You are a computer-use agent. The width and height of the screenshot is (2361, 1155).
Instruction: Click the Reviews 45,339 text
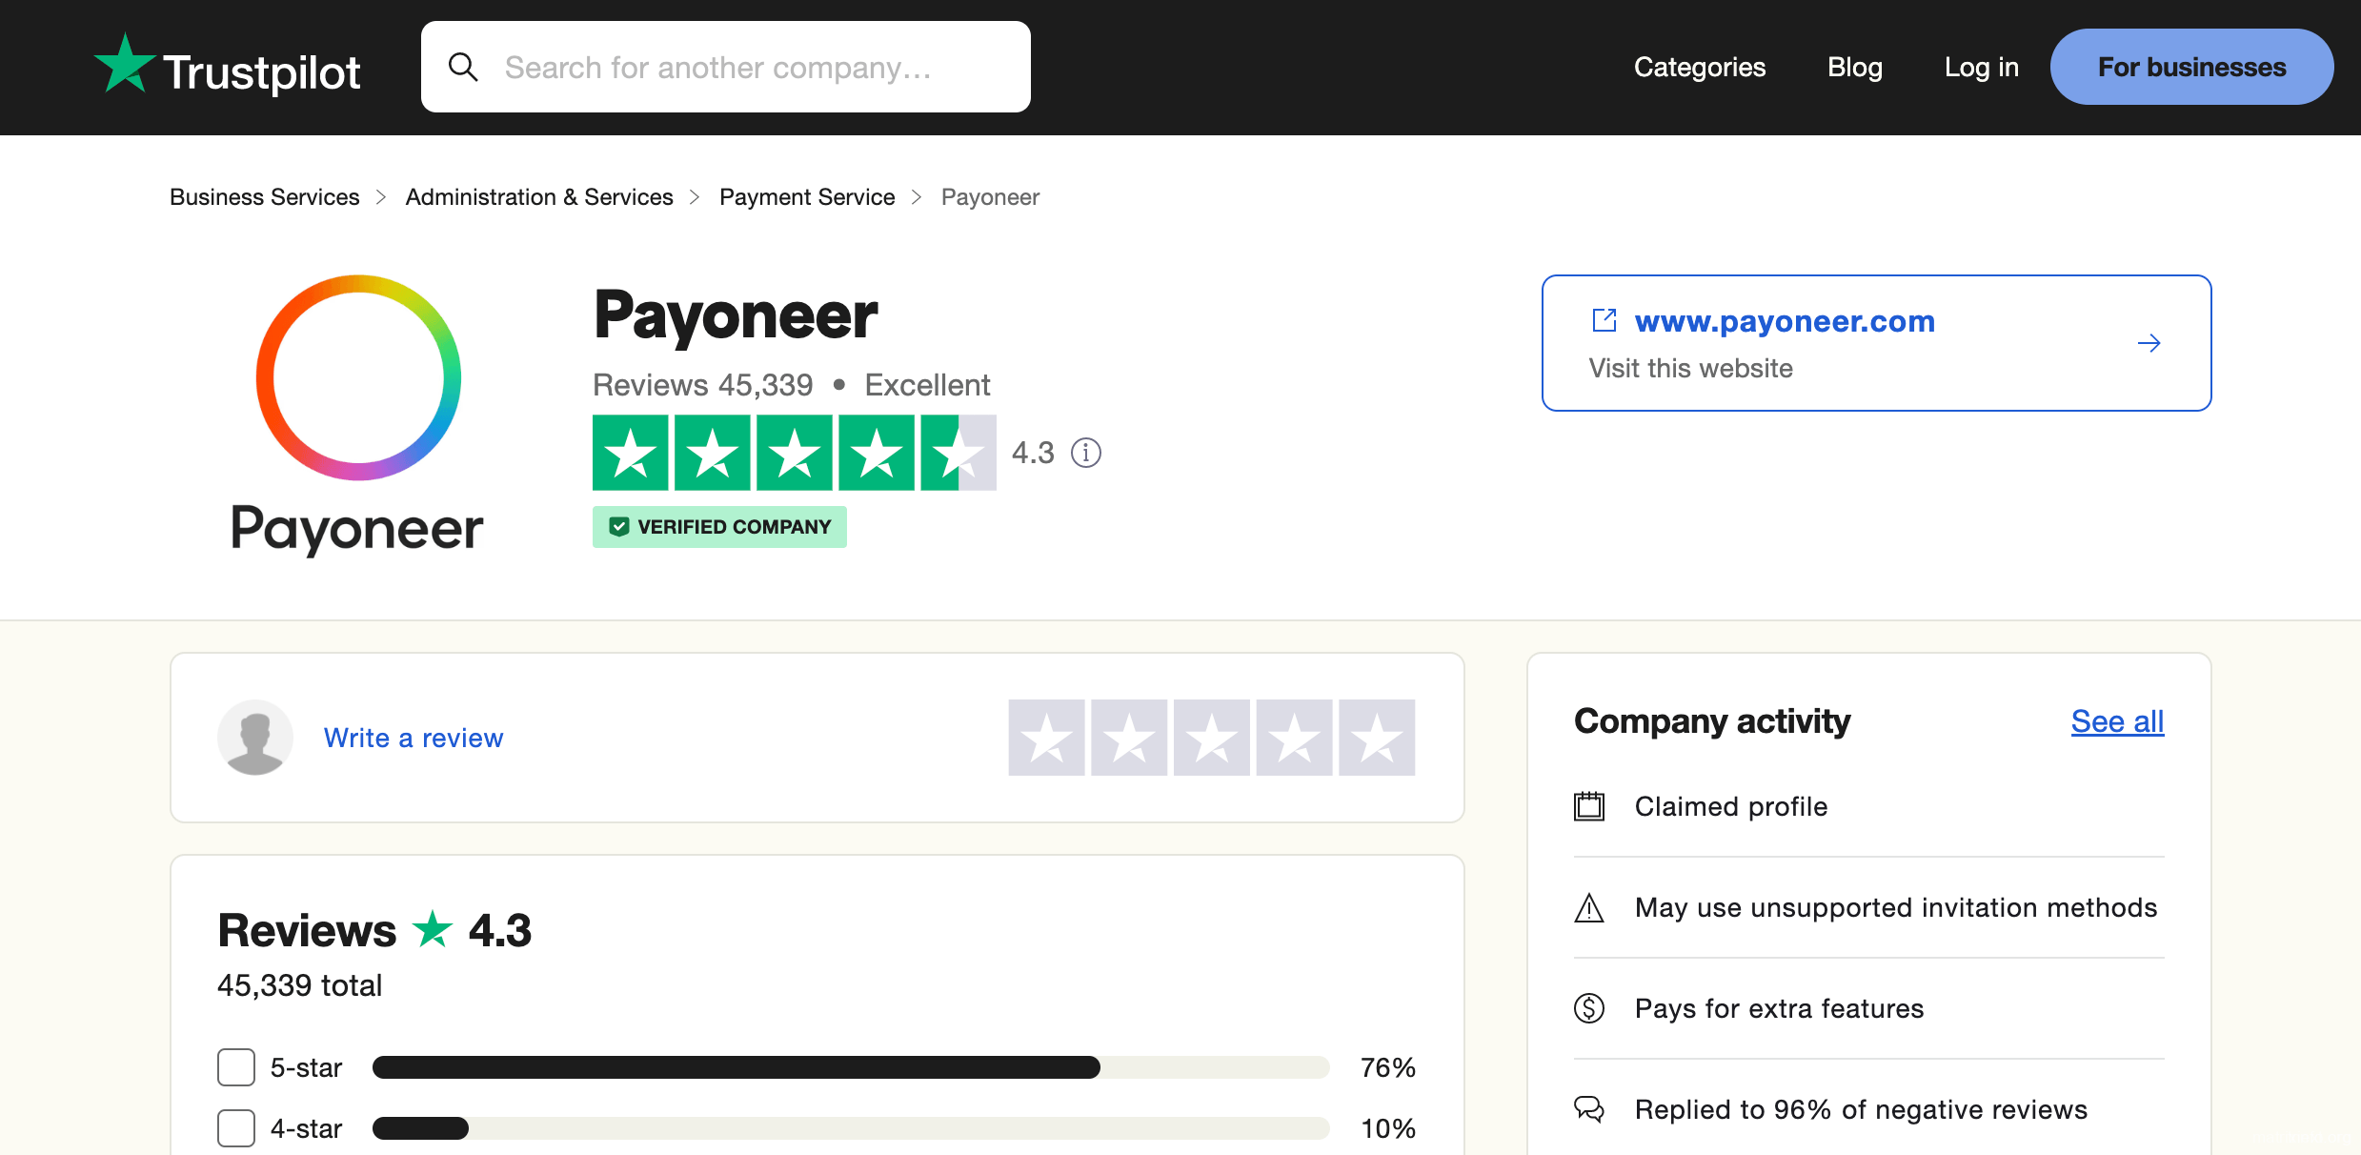point(703,385)
